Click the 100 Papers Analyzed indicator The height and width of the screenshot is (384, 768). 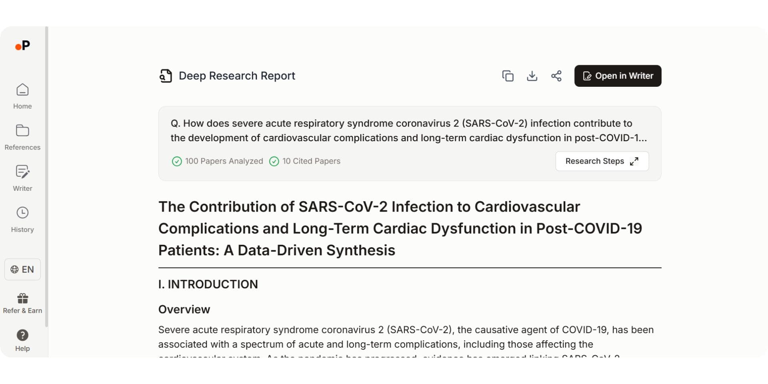[x=218, y=161]
